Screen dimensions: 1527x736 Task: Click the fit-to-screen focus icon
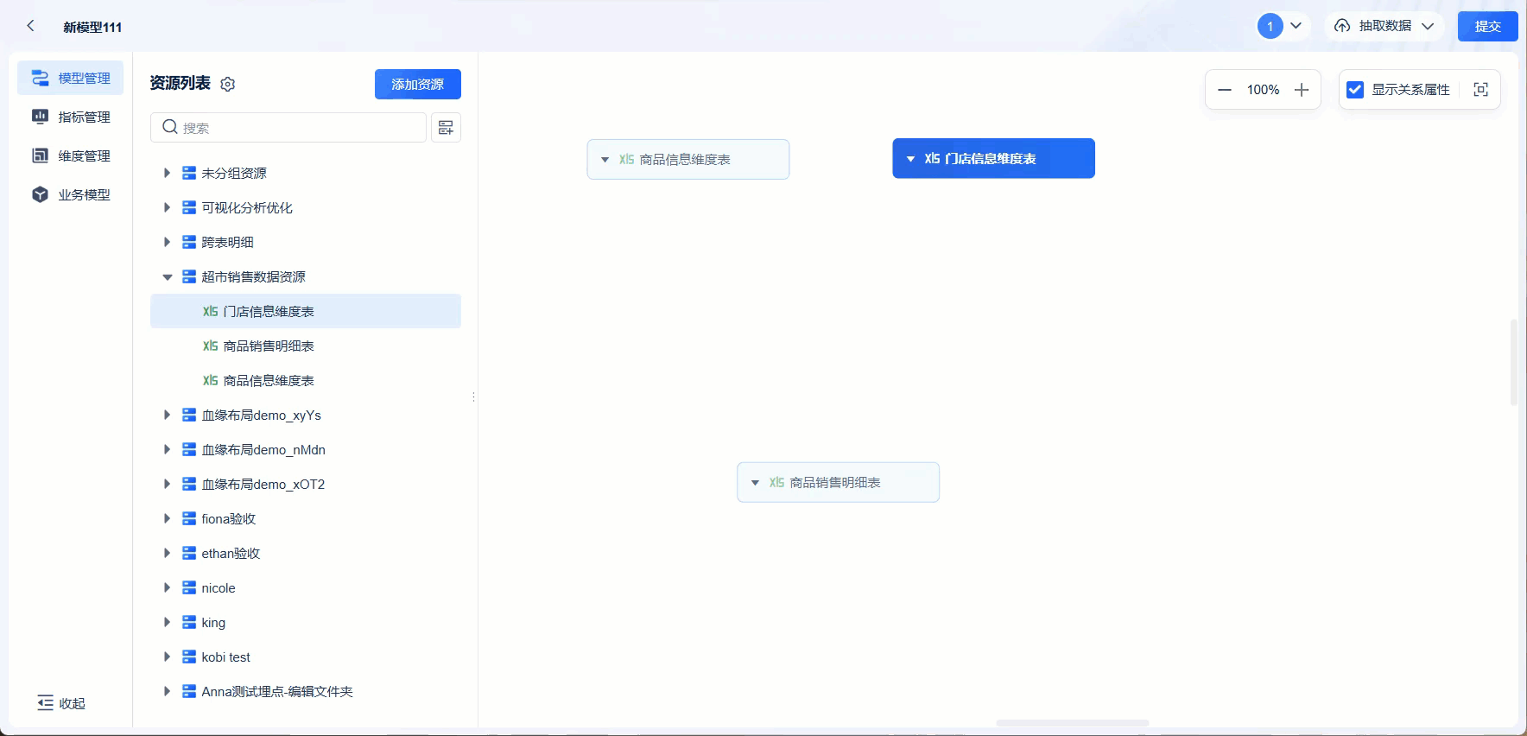click(x=1480, y=90)
